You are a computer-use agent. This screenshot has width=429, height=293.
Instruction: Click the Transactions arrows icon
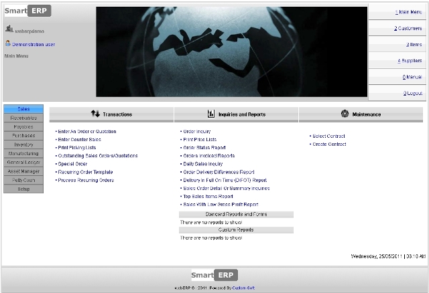pyautogui.click(x=95, y=114)
